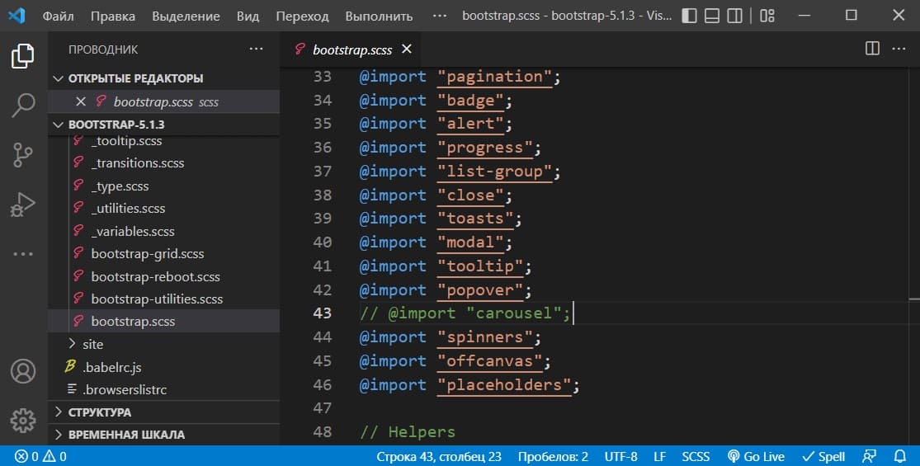Screen dimensions: 920x466
Task: Open the Выделение menu
Action: 186,16
